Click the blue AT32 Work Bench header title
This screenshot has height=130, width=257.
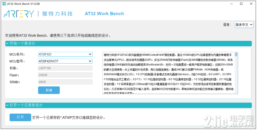(104, 14)
